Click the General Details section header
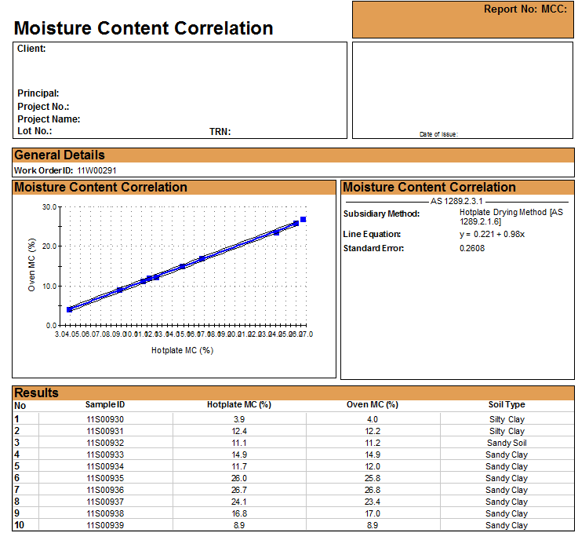The image size is (578, 533). pyautogui.click(x=60, y=155)
